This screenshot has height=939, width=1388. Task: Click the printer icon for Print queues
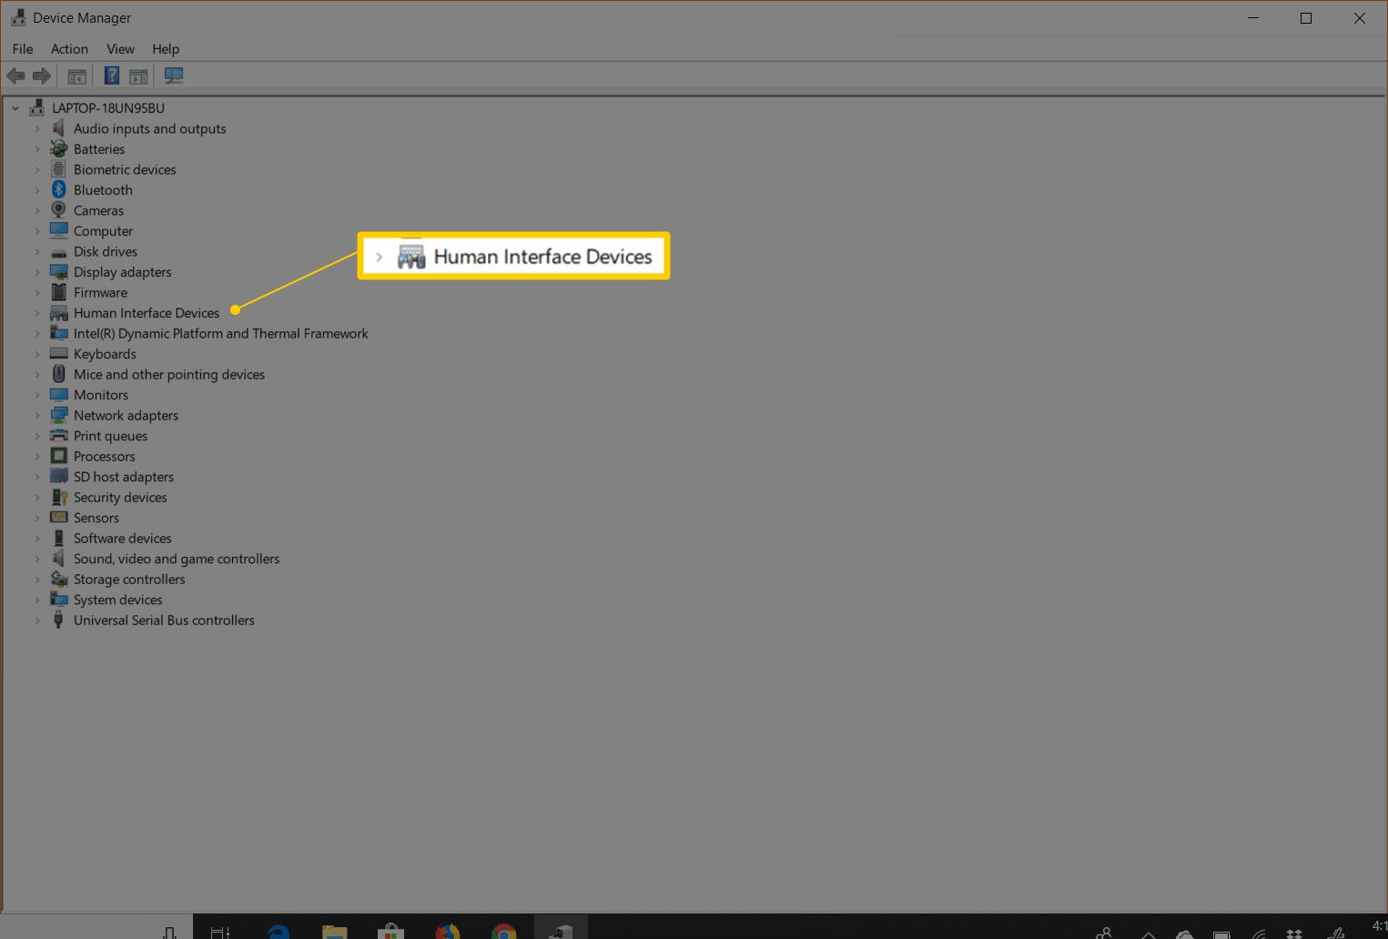point(58,435)
